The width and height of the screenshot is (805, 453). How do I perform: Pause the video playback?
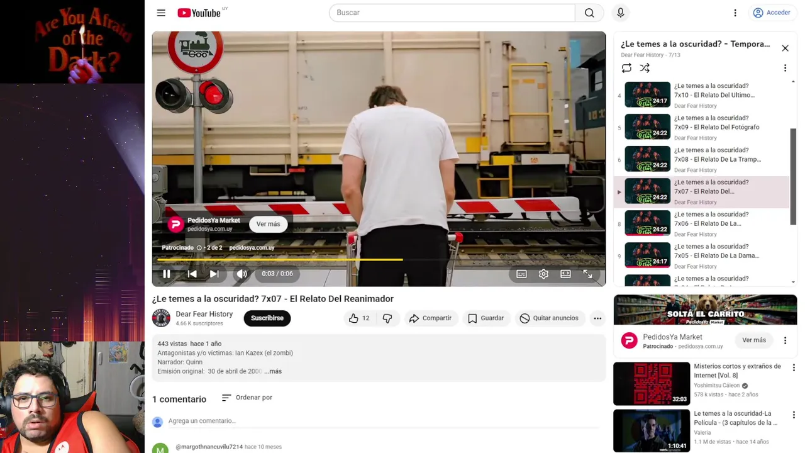167,274
